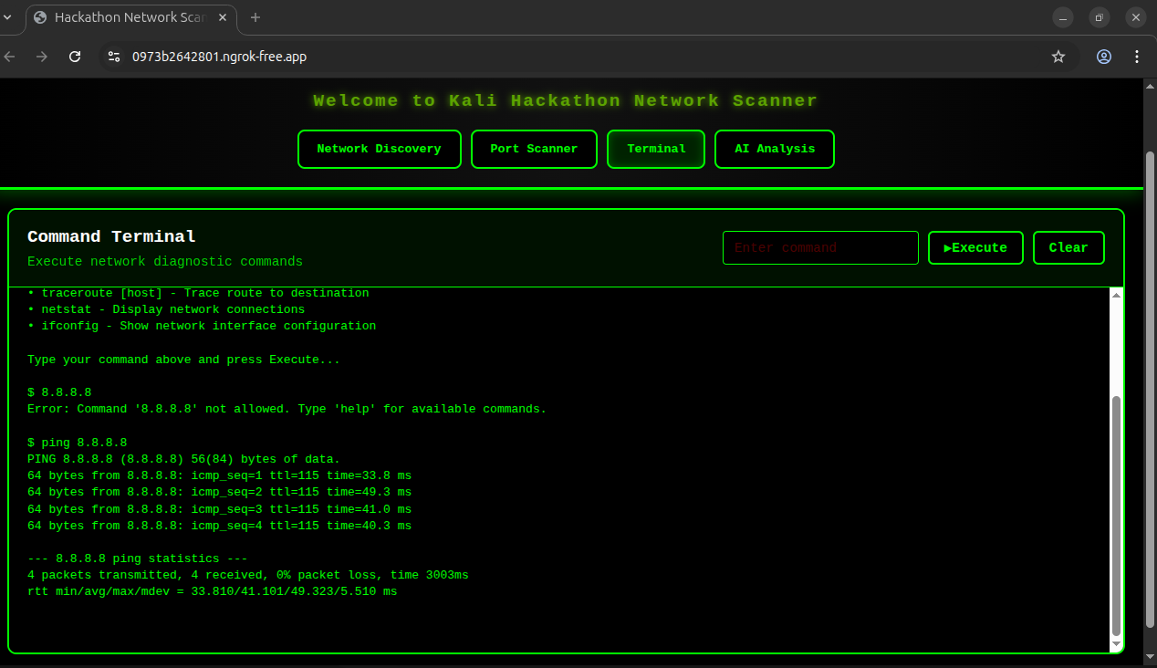Click the 'Type your command above' hint

pos(183,360)
